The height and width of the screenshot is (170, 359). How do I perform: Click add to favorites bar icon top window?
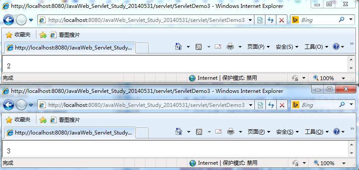click(x=43, y=35)
